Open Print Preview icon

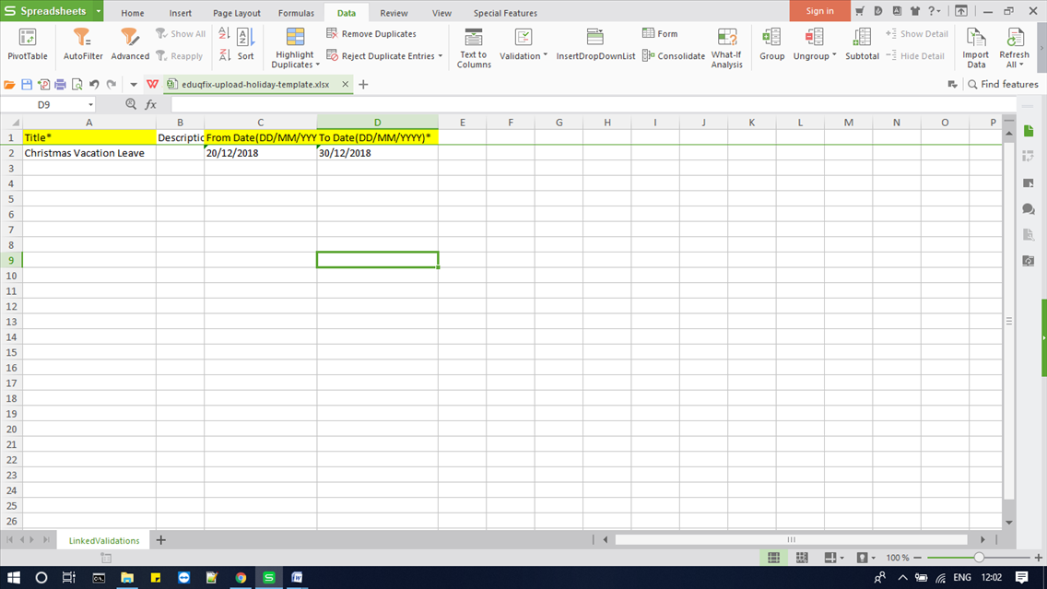click(x=76, y=84)
